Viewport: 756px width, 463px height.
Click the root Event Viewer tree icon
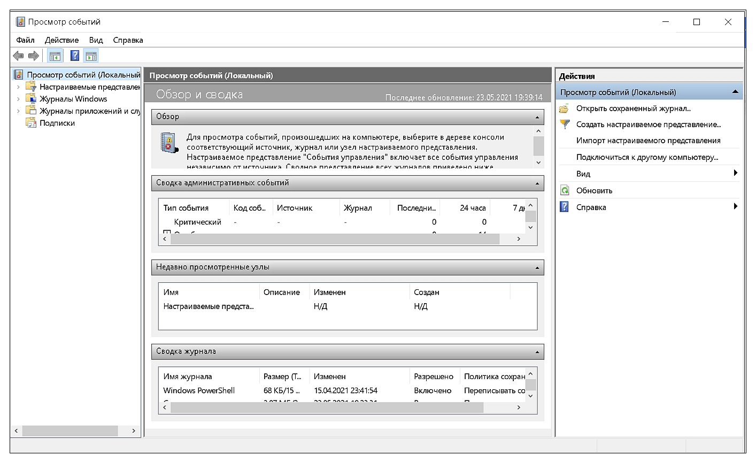[x=19, y=75]
